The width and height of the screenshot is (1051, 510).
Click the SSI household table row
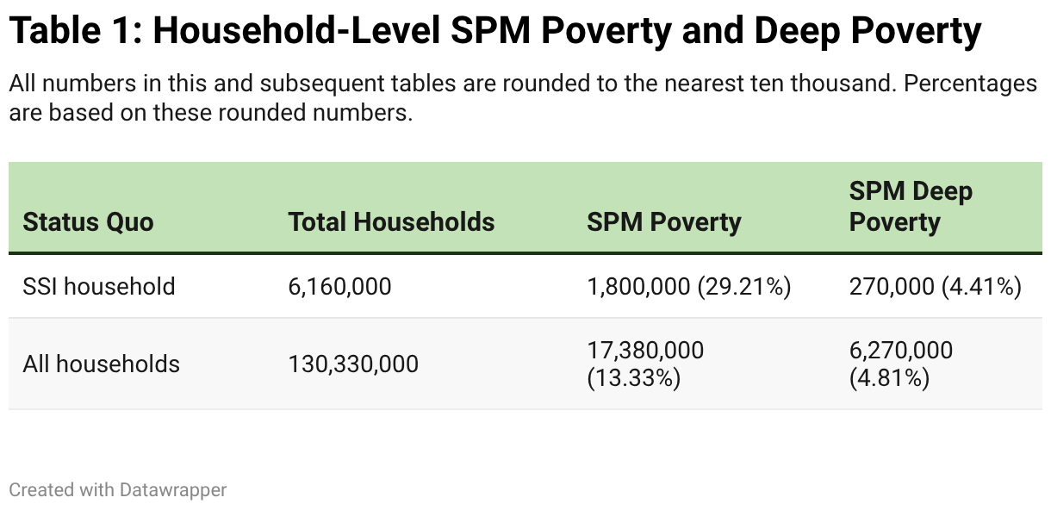[525, 286]
